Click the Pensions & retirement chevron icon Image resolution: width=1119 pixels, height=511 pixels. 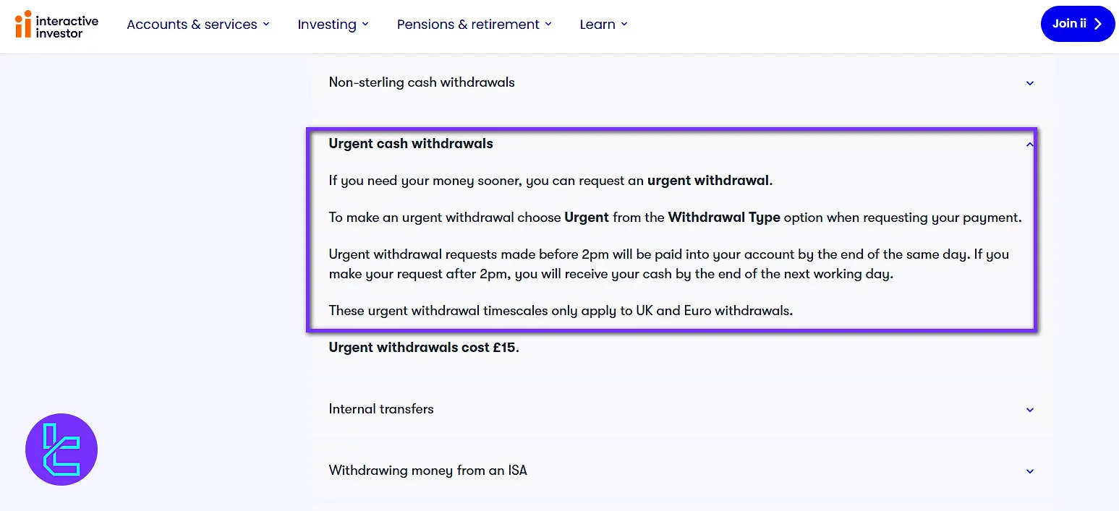(549, 24)
